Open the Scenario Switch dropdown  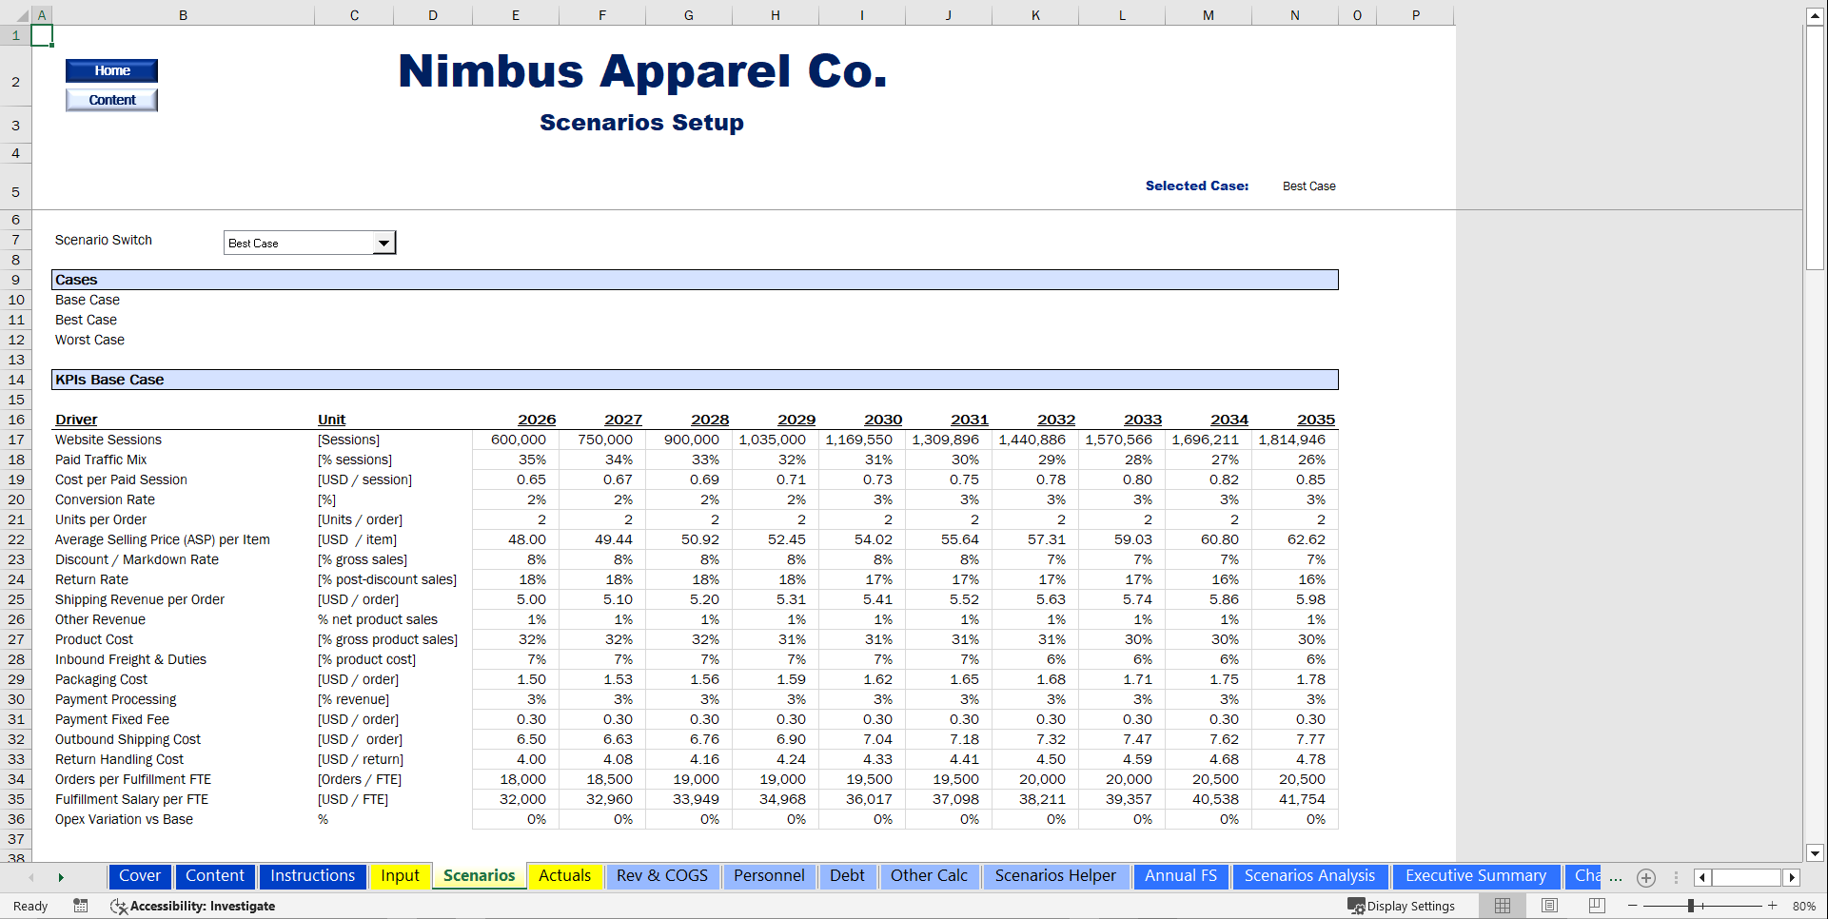click(x=384, y=242)
